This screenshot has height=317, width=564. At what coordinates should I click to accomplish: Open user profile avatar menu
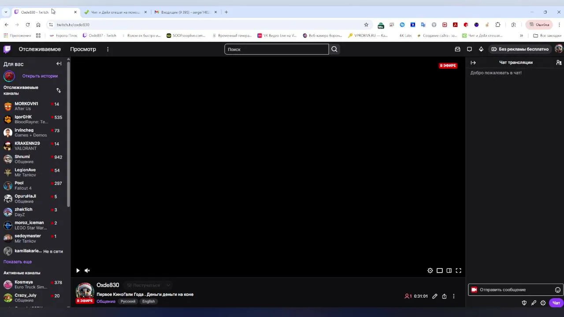[559, 49]
